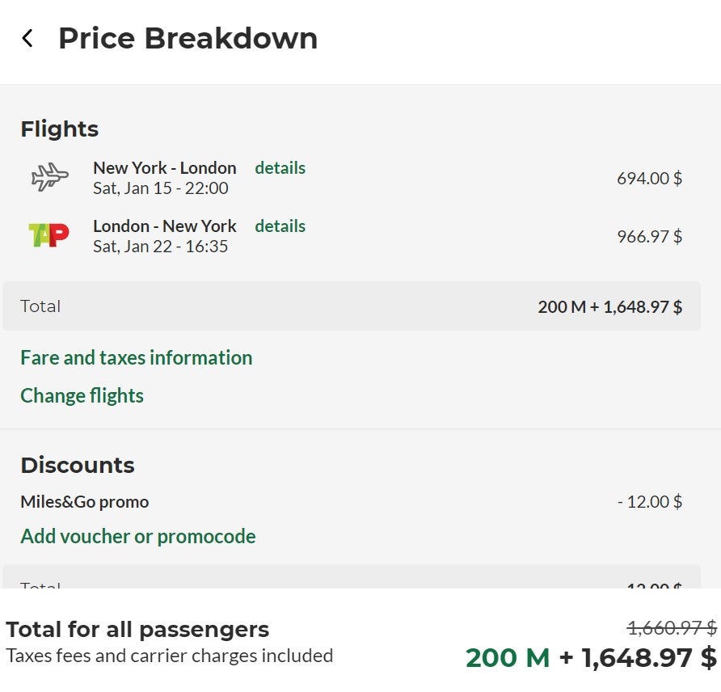Select Change flights link
This screenshot has width=721, height=692.
(x=82, y=395)
